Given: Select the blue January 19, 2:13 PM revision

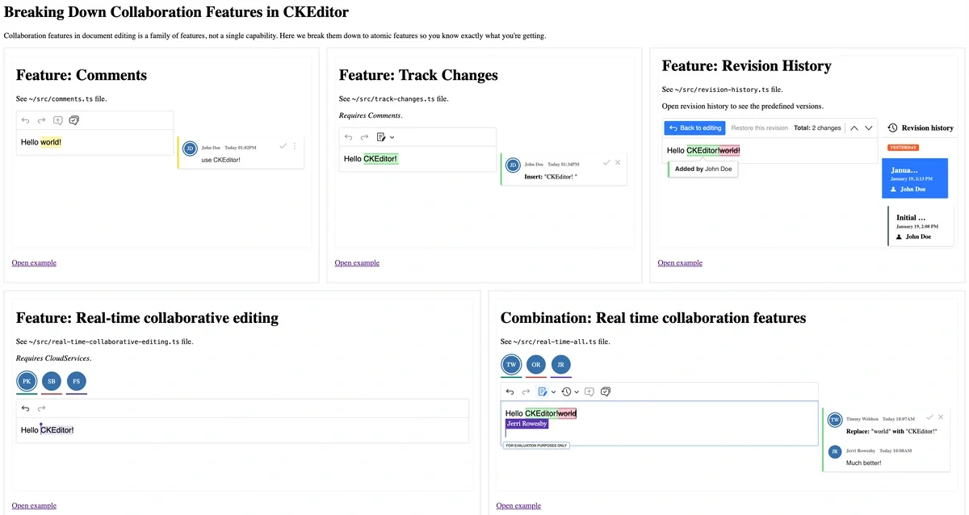Looking at the screenshot, I should pos(914,178).
